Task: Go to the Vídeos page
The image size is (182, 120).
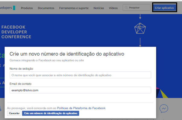Action: [x=113, y=8]
